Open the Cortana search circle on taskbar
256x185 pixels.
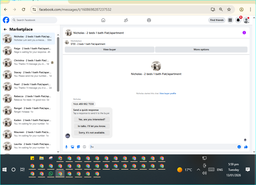click(13, 170)
